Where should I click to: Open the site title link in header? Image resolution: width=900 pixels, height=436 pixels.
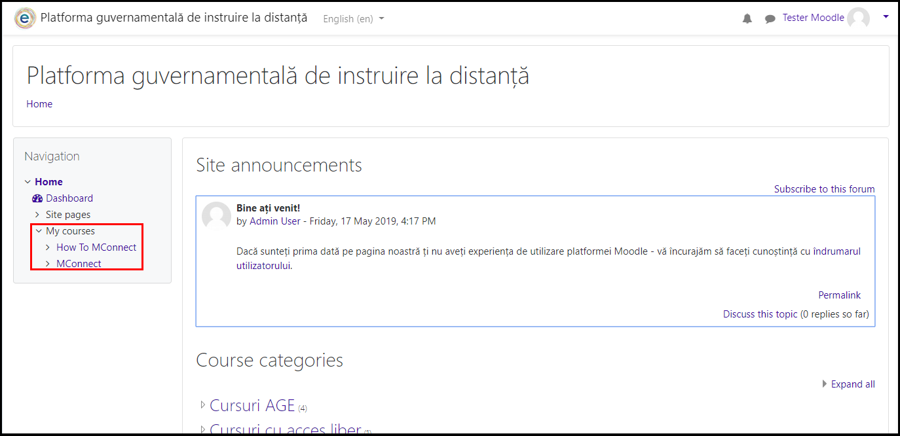(x=174, y=18)
